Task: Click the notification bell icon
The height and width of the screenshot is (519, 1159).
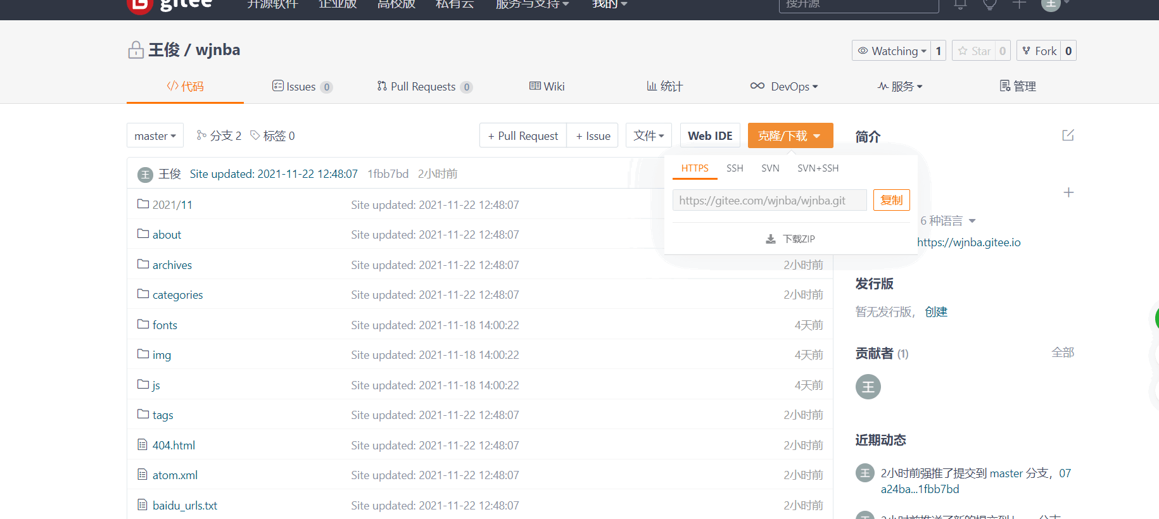Action: click(960, 5)
